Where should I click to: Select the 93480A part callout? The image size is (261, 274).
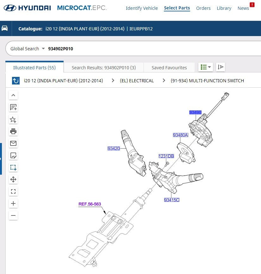(180, 135)
